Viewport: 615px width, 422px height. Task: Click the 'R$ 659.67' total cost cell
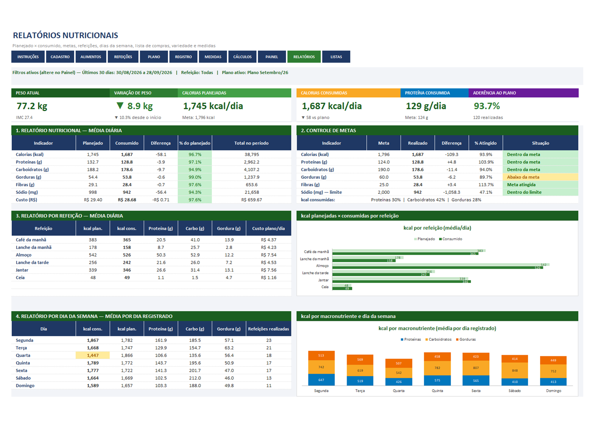252,200
